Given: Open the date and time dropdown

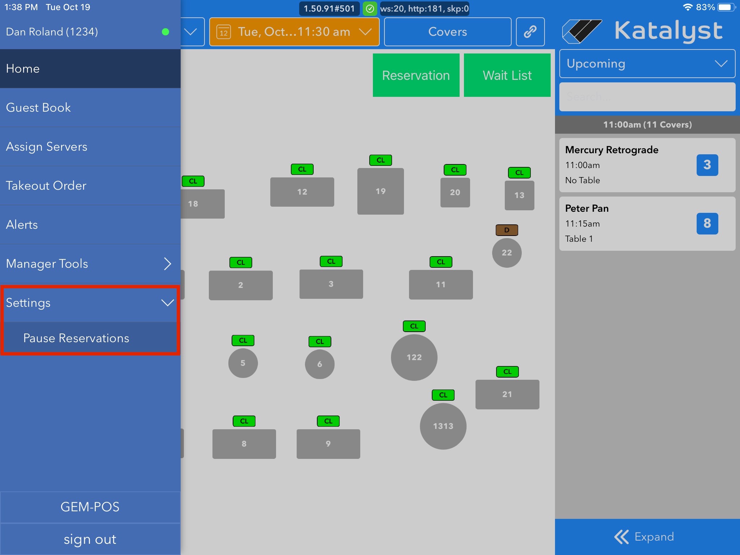Looking at the screenshot, I should [x=294, y=32].
